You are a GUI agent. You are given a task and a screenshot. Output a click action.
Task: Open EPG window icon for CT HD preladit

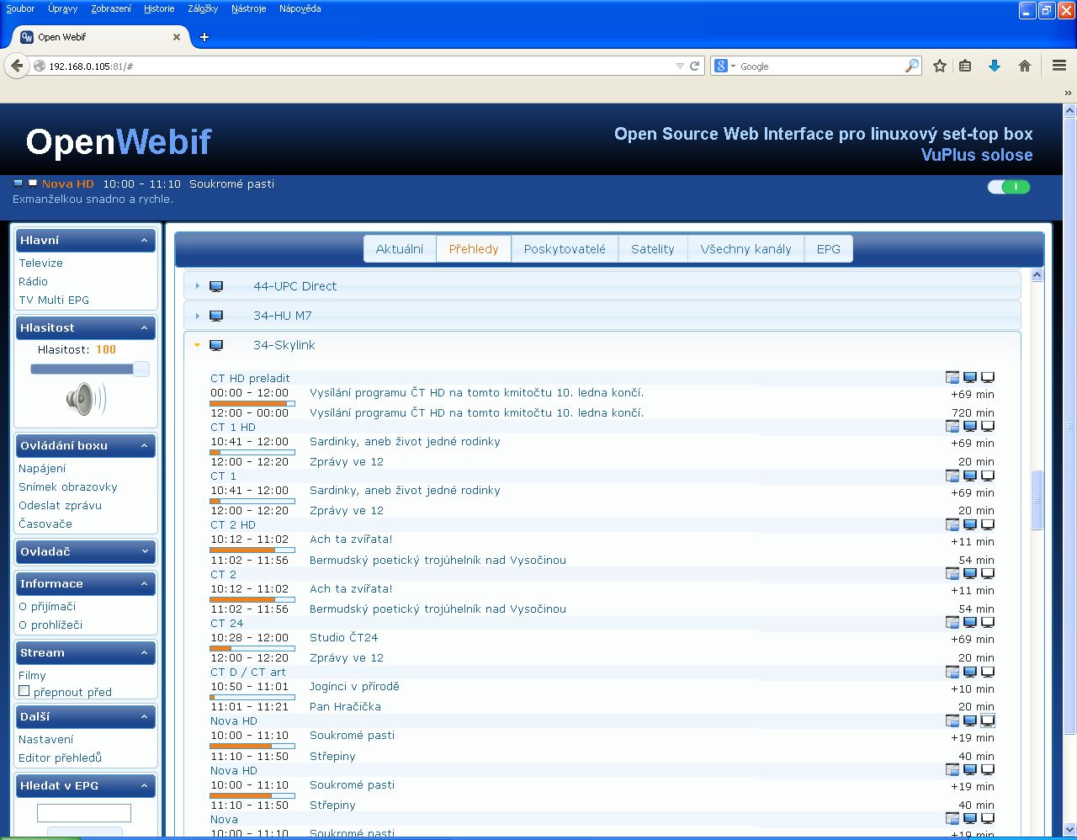(x=952, y=377)
